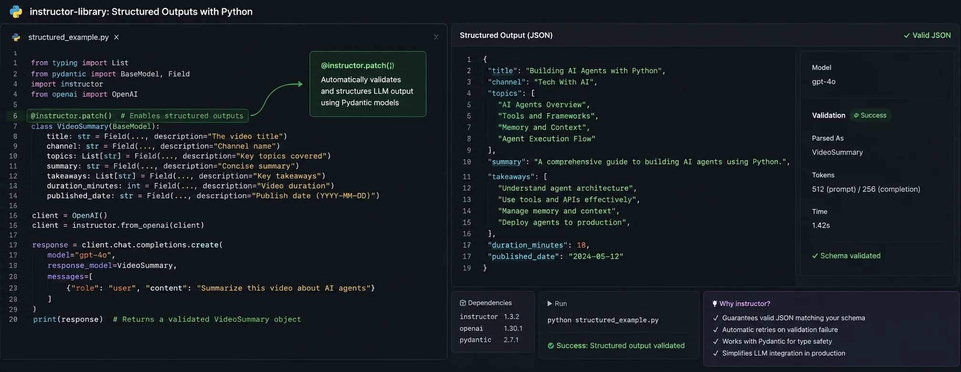Click checkmark beside Works with Pydantic

coord(715,342)
